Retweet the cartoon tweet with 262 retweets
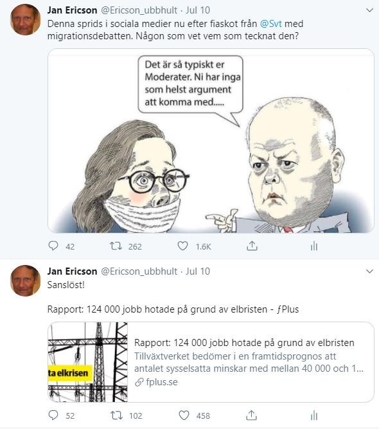This screenshot has width=379, height=429. pyautogui.click(x=116, y=246)
